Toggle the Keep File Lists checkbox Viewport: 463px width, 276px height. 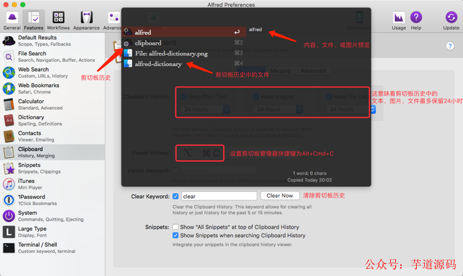(x=329, y=96)
